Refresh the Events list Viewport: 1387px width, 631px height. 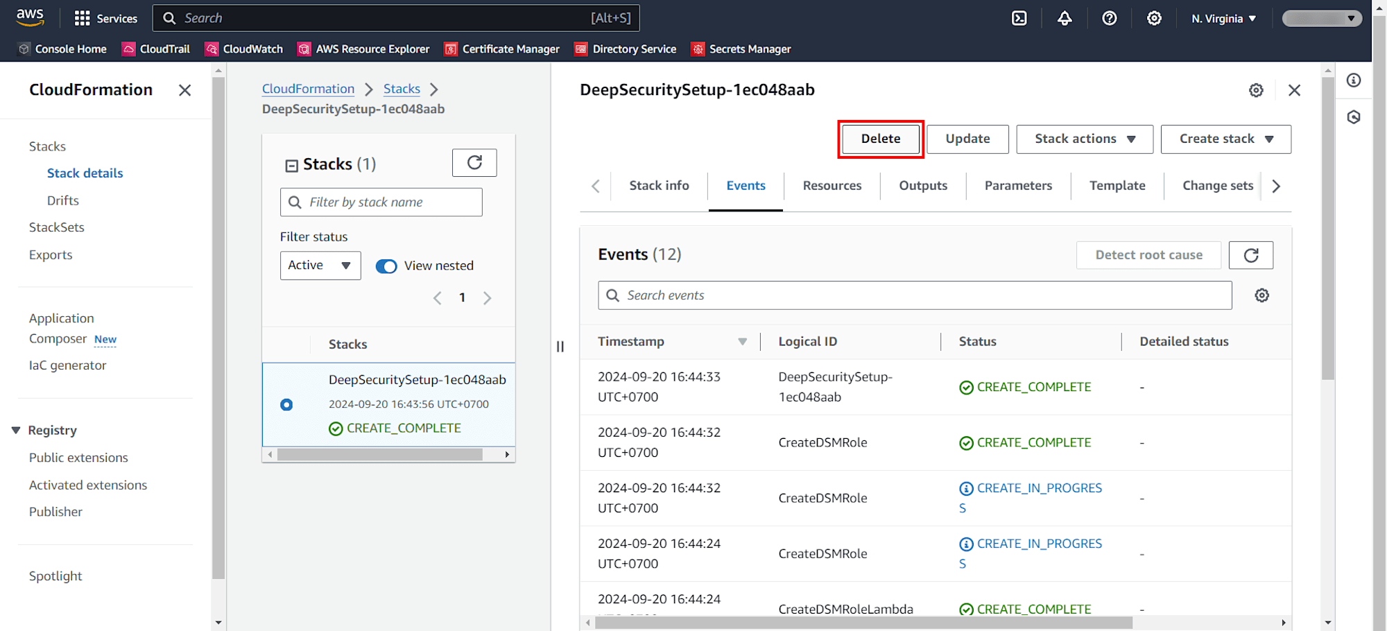coord(1251,255)
